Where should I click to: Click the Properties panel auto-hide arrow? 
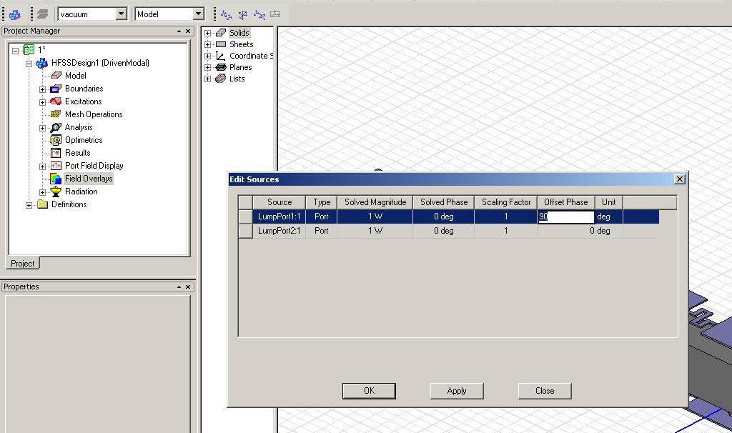tap(179, 287)
